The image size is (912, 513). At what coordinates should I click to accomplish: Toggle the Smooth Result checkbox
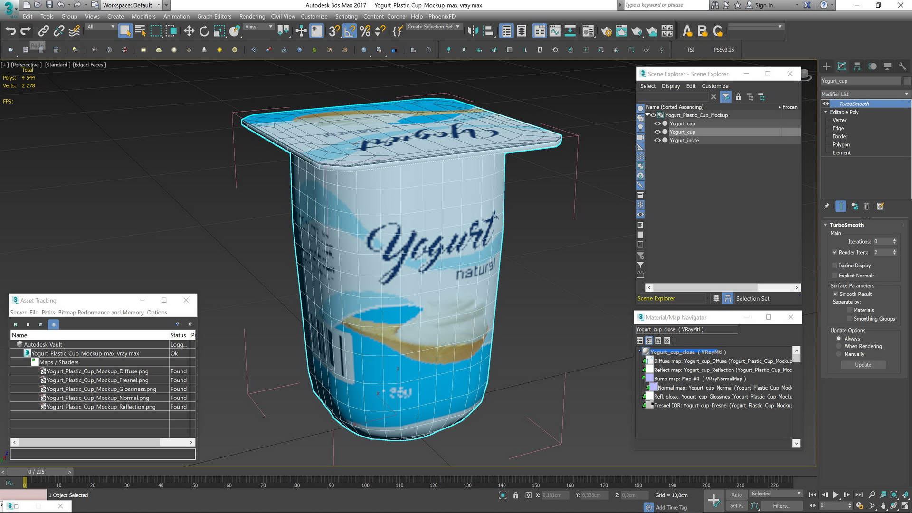point(835,294)
